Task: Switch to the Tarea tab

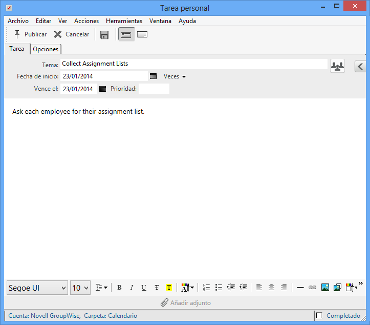Action: tap(17, 49)
